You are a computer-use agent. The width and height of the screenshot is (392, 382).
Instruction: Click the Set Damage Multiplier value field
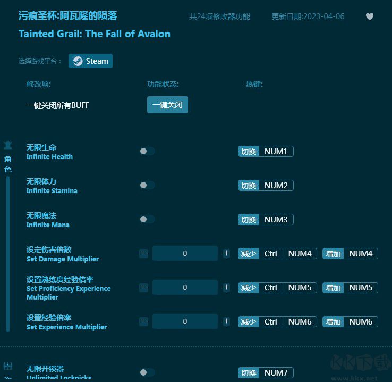click(185, 253)
